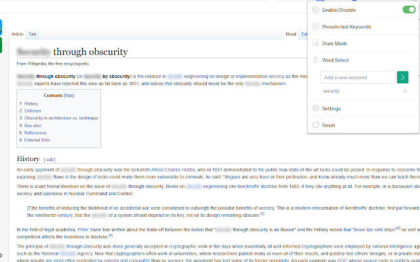Switch to the Talk tab
The image size is (420, 262).
tap(32, 34)
